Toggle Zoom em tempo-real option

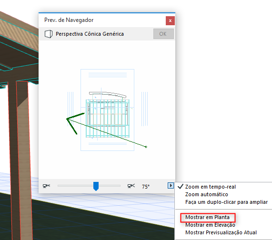pos(211,187)
